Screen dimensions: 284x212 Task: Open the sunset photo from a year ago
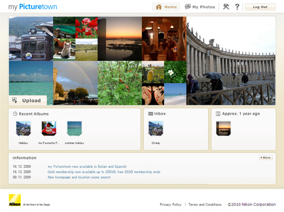223,128
